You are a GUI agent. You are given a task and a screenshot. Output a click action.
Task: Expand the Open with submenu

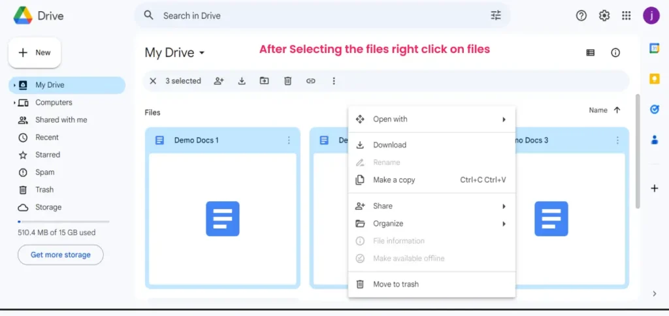pos(431,119)
